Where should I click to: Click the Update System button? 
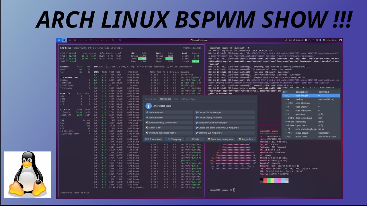coord(169,118)
